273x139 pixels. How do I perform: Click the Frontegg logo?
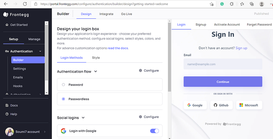pyautogui.click(x=16, y=15)
